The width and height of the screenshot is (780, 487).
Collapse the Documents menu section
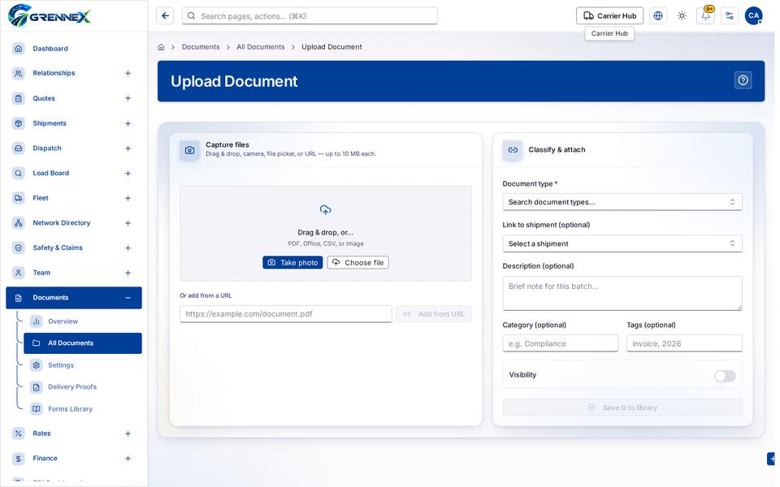128,298
